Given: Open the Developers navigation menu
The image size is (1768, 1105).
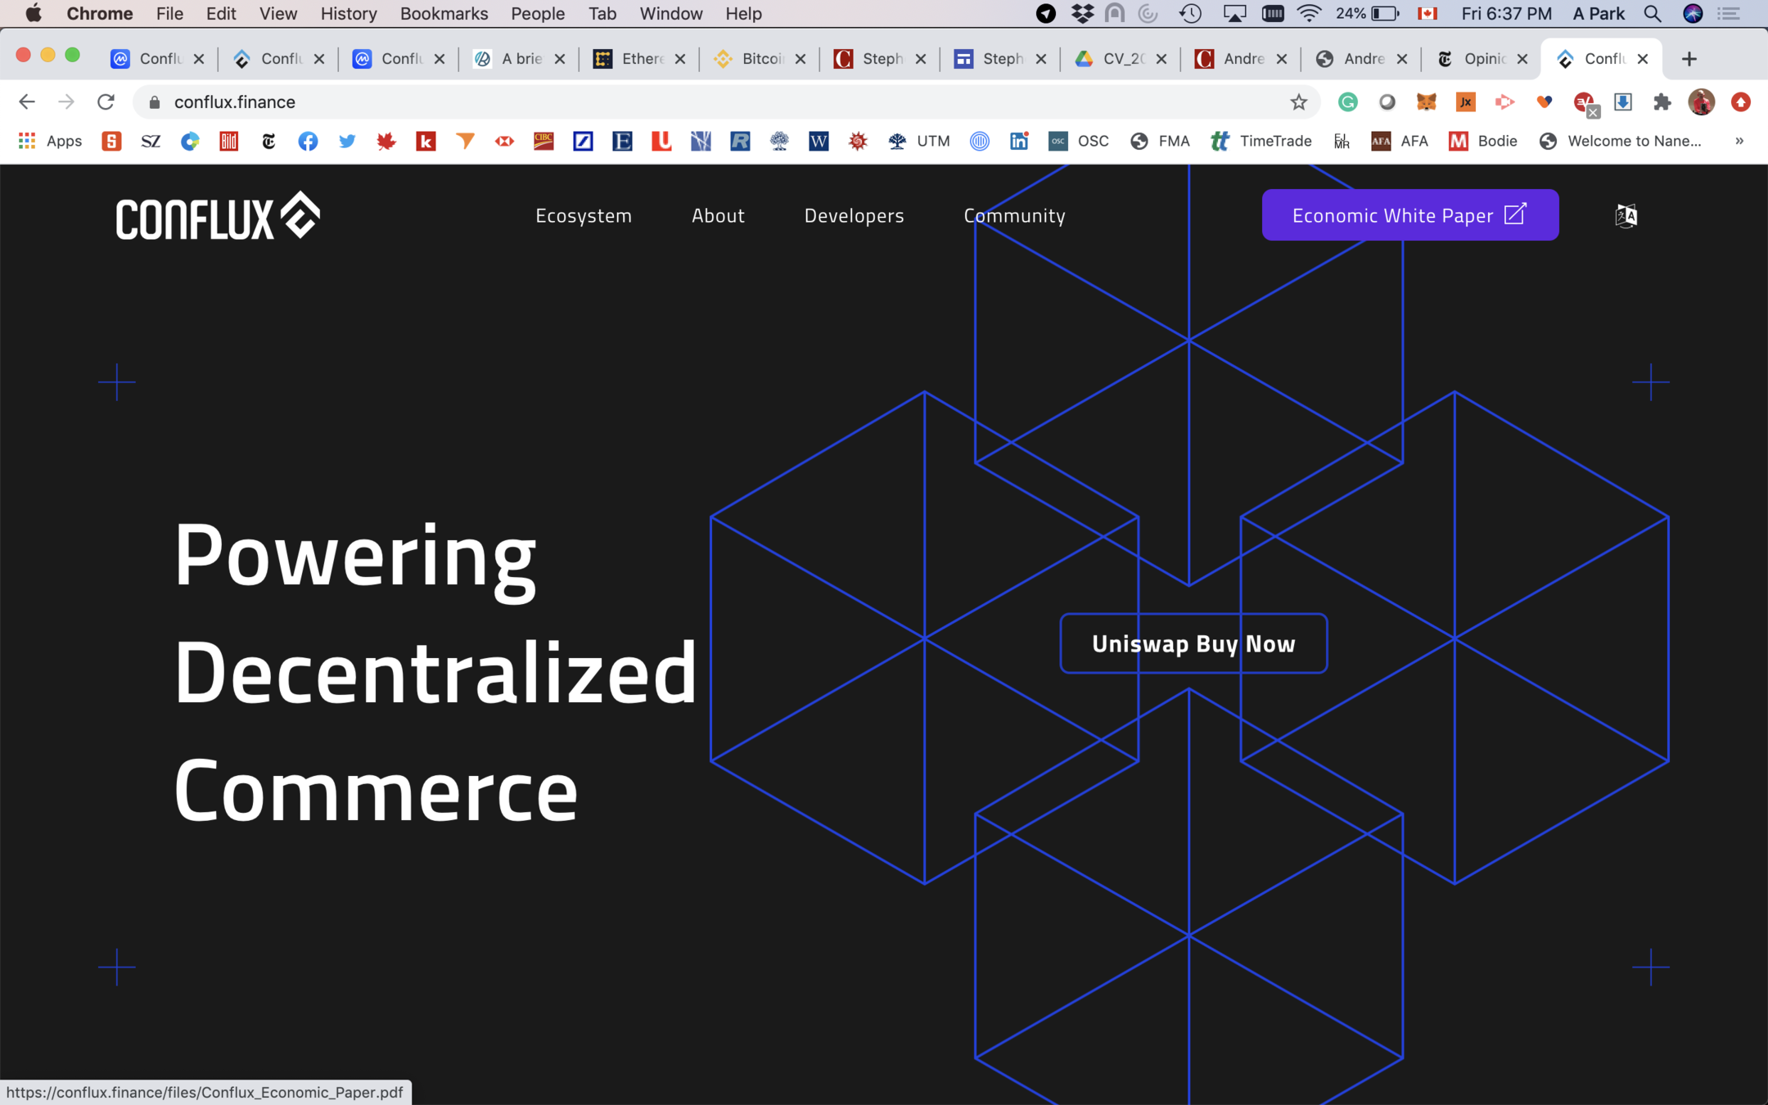Looking at the screenshot, I should click(x=854, y=215).
